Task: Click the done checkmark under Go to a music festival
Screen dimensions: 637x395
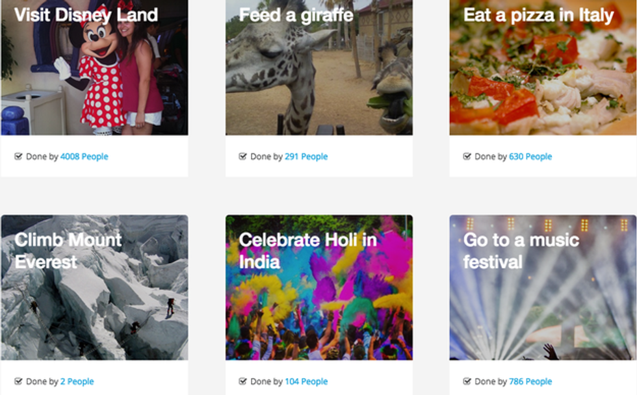Action: 467,381
